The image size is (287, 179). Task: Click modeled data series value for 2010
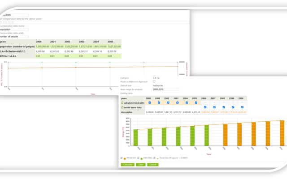pyautogui.click(x=242, y=112)
